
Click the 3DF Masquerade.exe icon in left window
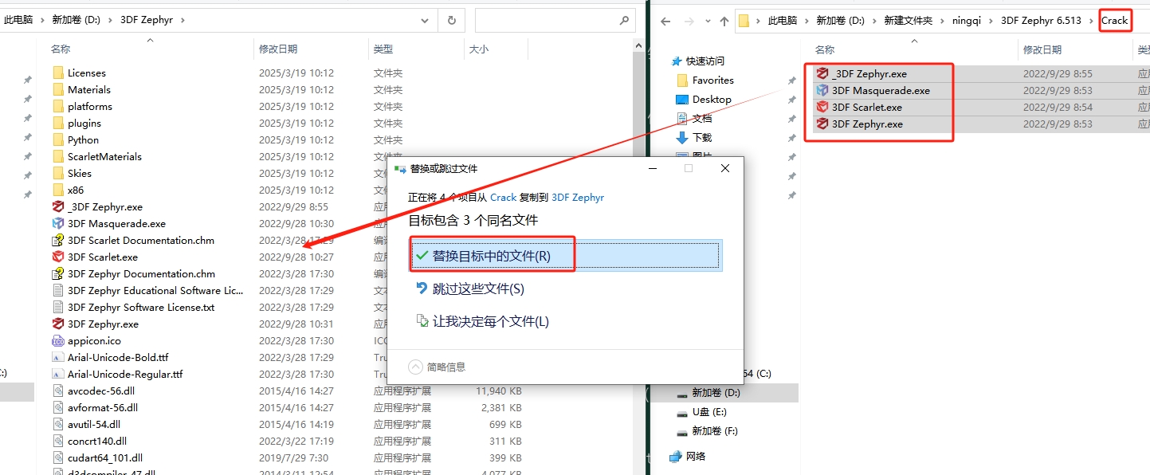(57, 223)
